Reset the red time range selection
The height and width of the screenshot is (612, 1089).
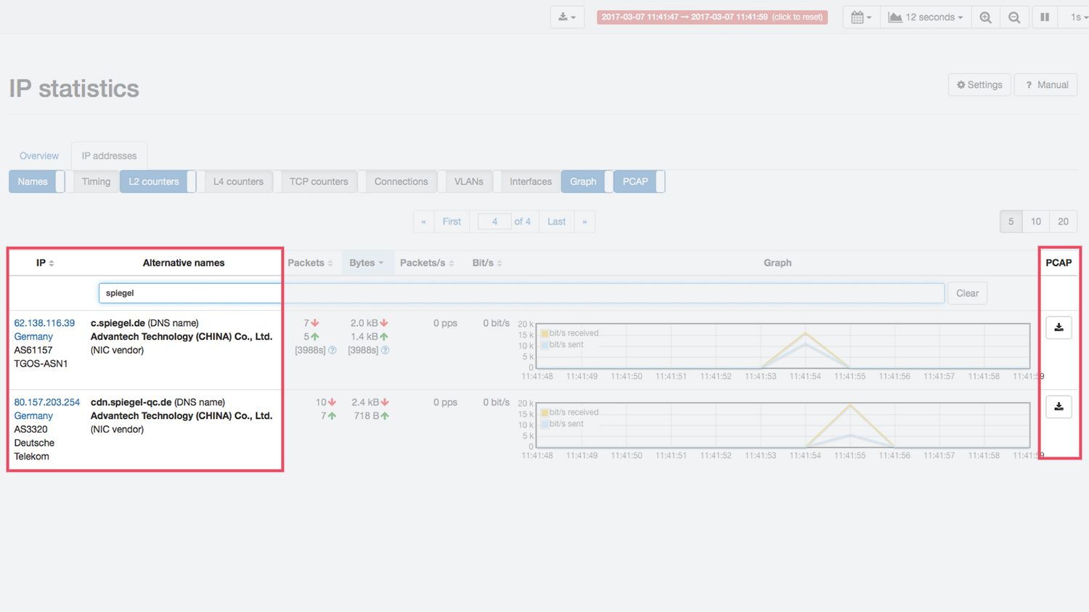[x=711, y=17]
